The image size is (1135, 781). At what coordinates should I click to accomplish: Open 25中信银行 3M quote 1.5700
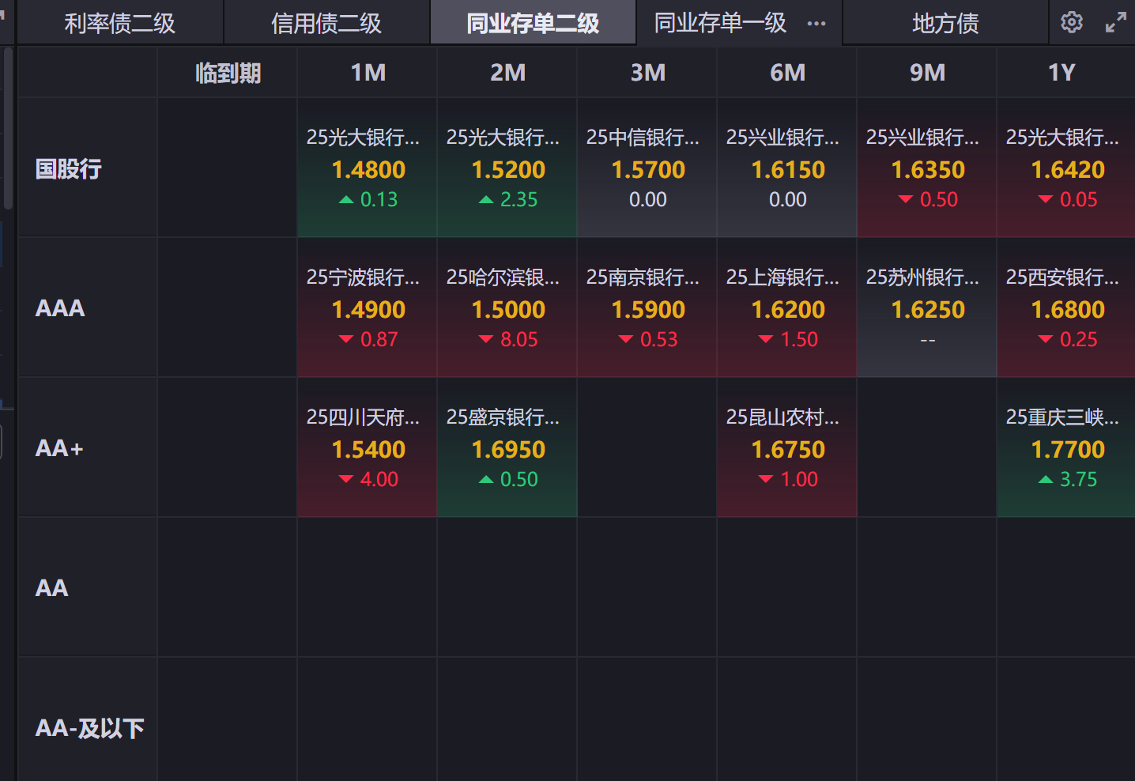(647, 169)
